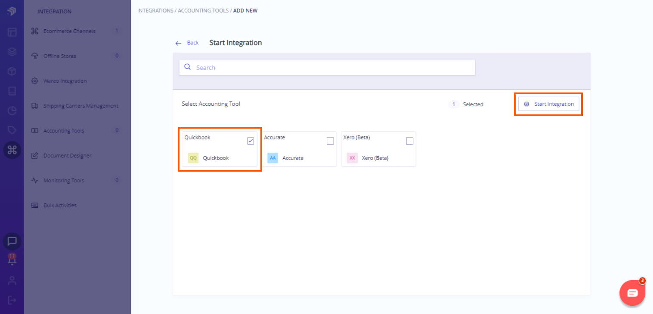Open the pie chart reports icon

12,111
